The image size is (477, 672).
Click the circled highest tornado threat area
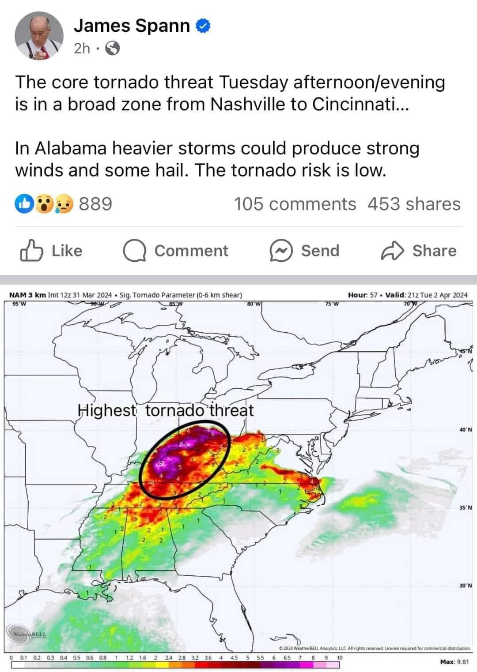[185, 462]
